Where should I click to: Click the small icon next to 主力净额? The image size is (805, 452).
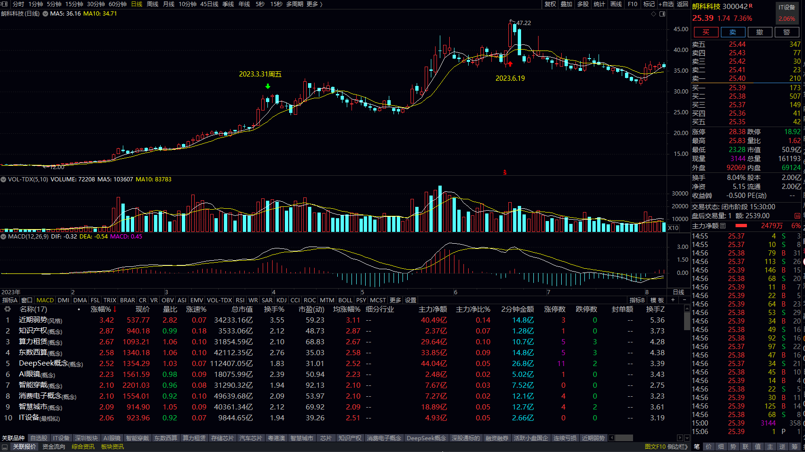pos(723,226)
